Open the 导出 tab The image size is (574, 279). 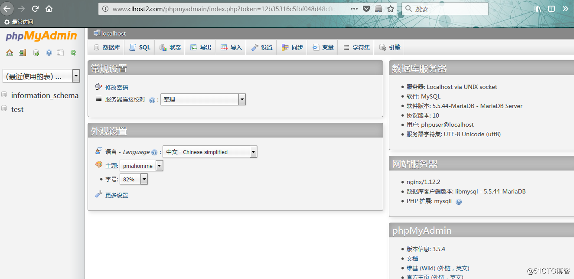[201, 47]
